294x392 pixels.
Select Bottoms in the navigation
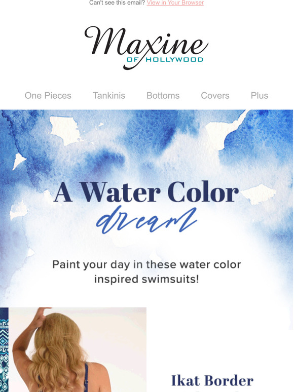click(x=163, y=96)
